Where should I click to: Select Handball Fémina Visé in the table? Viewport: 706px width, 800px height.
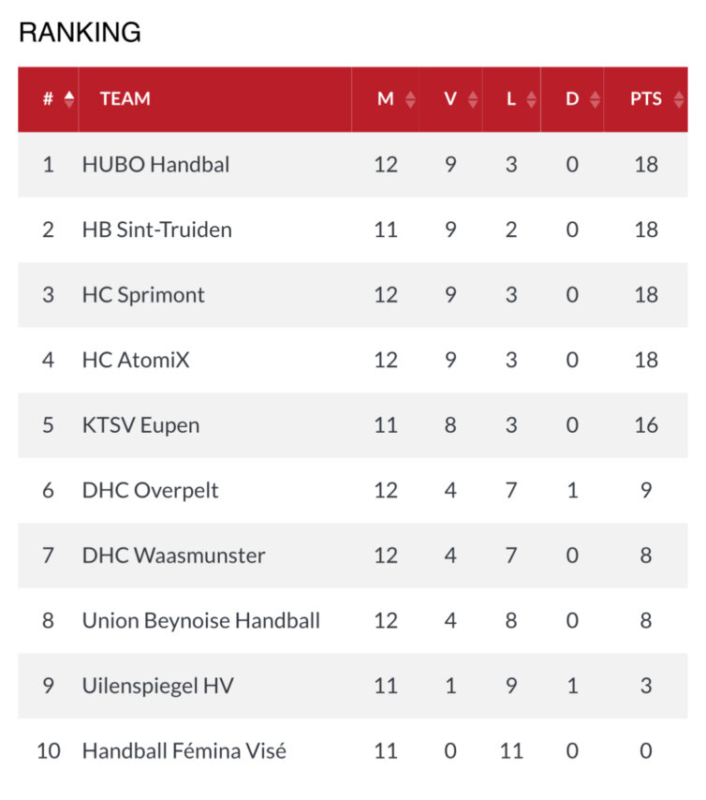184,750
